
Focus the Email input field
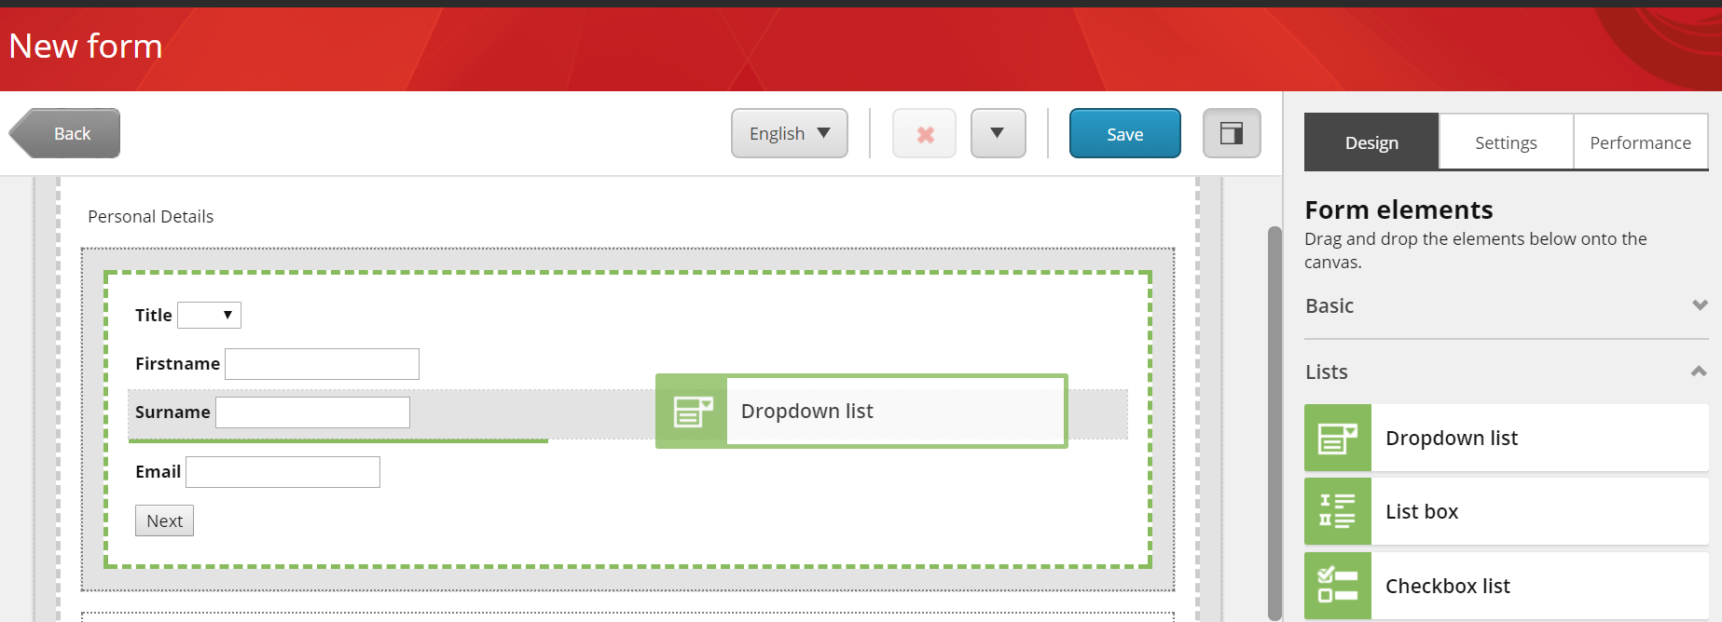tap(282, 472)
